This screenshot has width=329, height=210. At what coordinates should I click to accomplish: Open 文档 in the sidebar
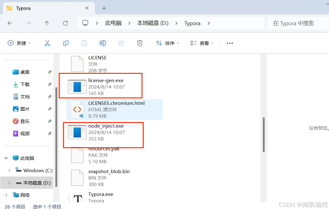point(25,97)
